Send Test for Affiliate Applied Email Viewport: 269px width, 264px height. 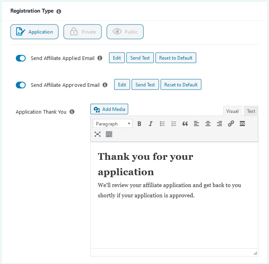pyautogui.click(x=140, y=58)
